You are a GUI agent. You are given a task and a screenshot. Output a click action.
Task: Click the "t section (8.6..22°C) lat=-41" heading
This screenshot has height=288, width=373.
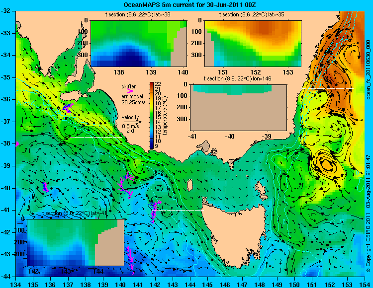pos(74,214)
